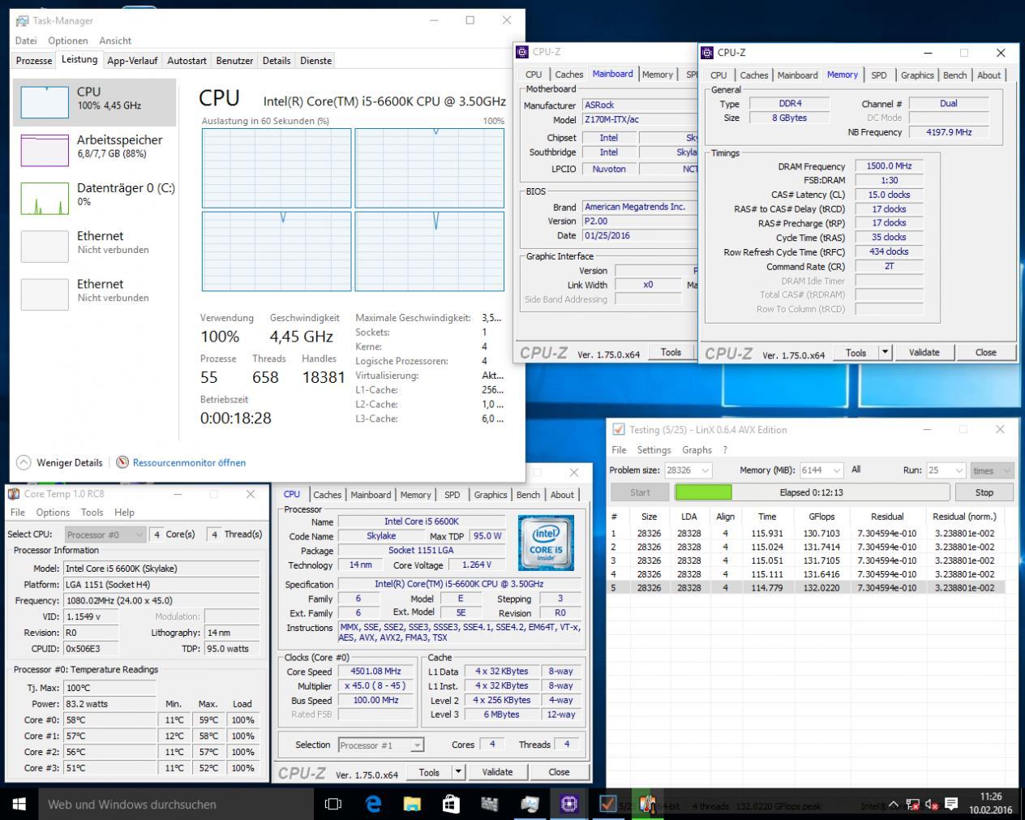Image resolution: width=1025 pixels, height=820 pixels.
Task: Open the Settings menu in LinX
Action: (654, 450)
